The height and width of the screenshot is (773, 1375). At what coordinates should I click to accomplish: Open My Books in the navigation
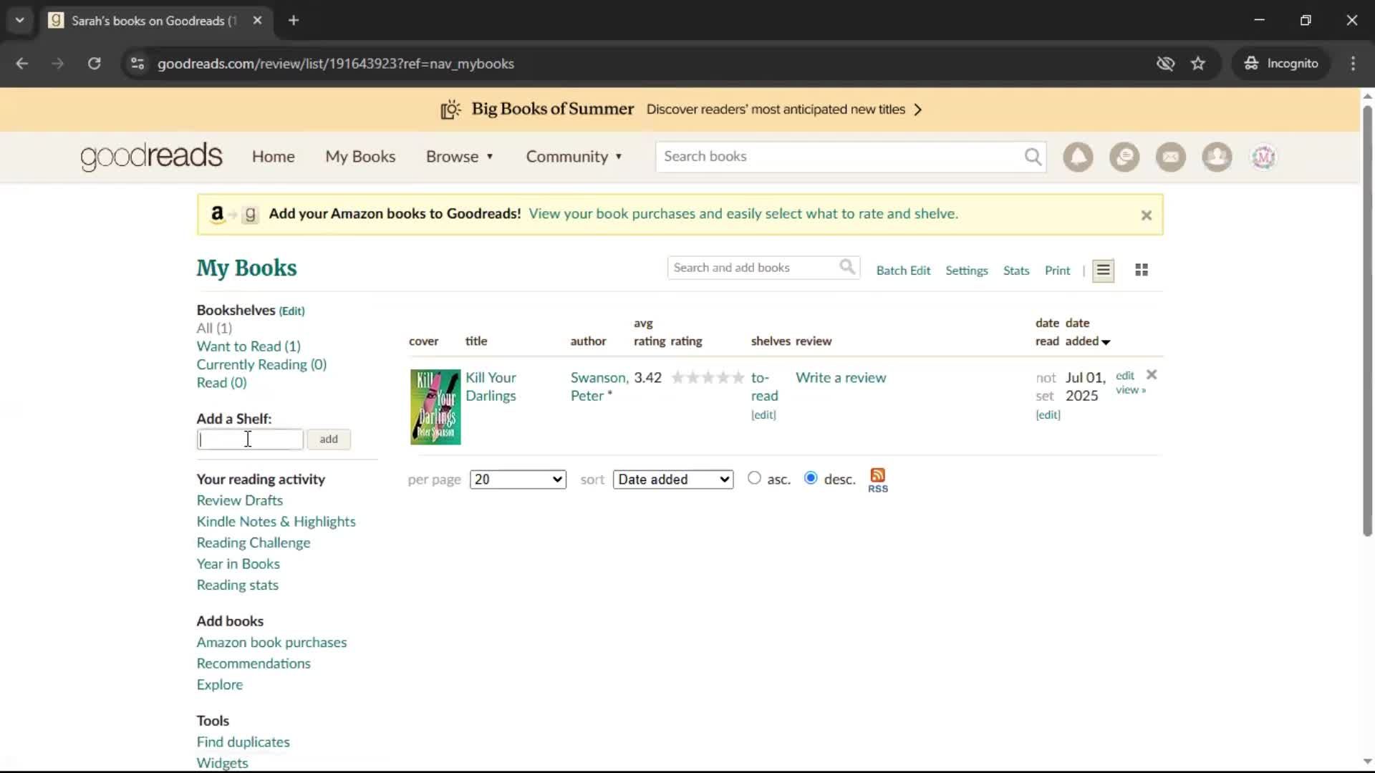(360, 156)
